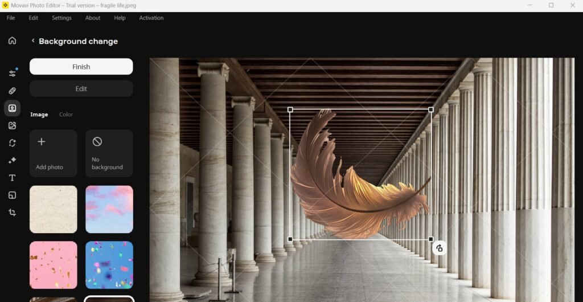Collapse Background change with back arrow

click(33, 41)
